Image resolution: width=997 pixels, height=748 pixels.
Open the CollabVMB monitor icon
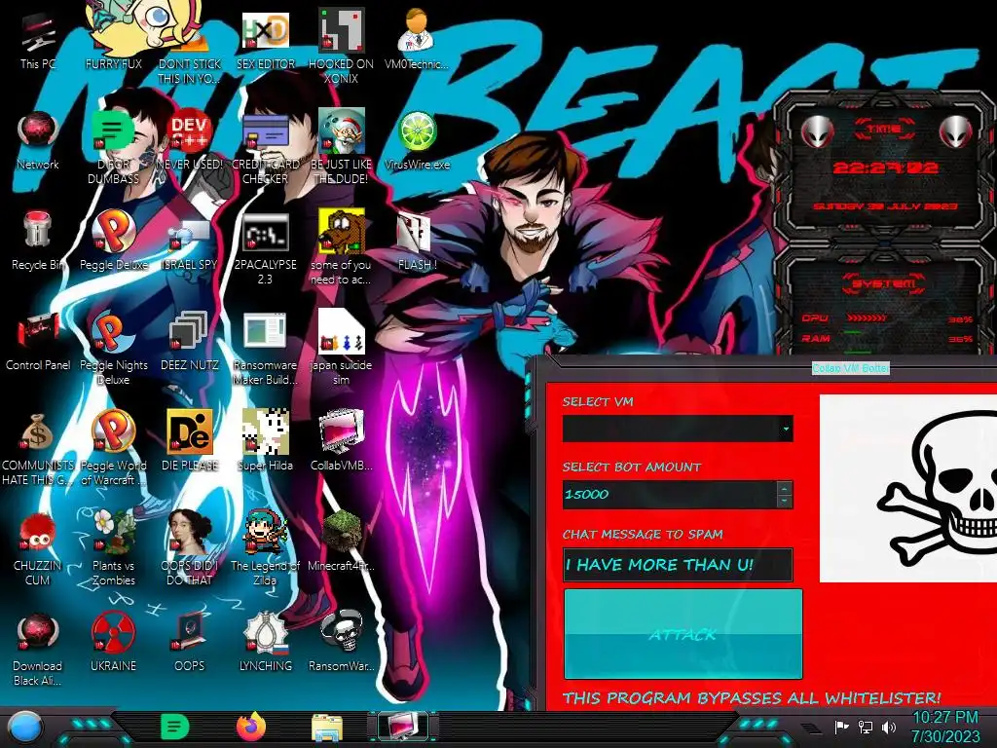tap(341, 441)
